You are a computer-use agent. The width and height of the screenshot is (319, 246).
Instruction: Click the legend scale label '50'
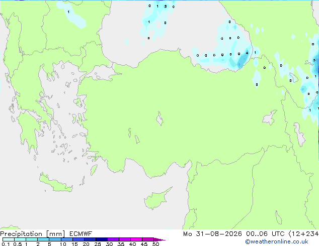(155, 244)
